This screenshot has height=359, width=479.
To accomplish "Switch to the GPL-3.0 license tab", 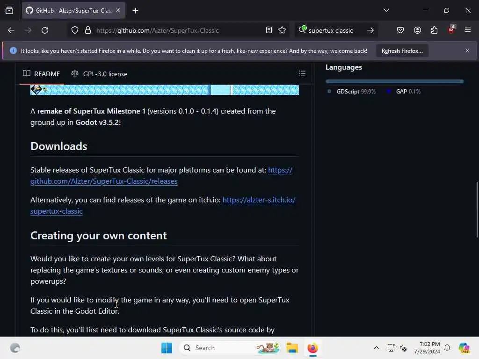I will click(x=99, y=74).
